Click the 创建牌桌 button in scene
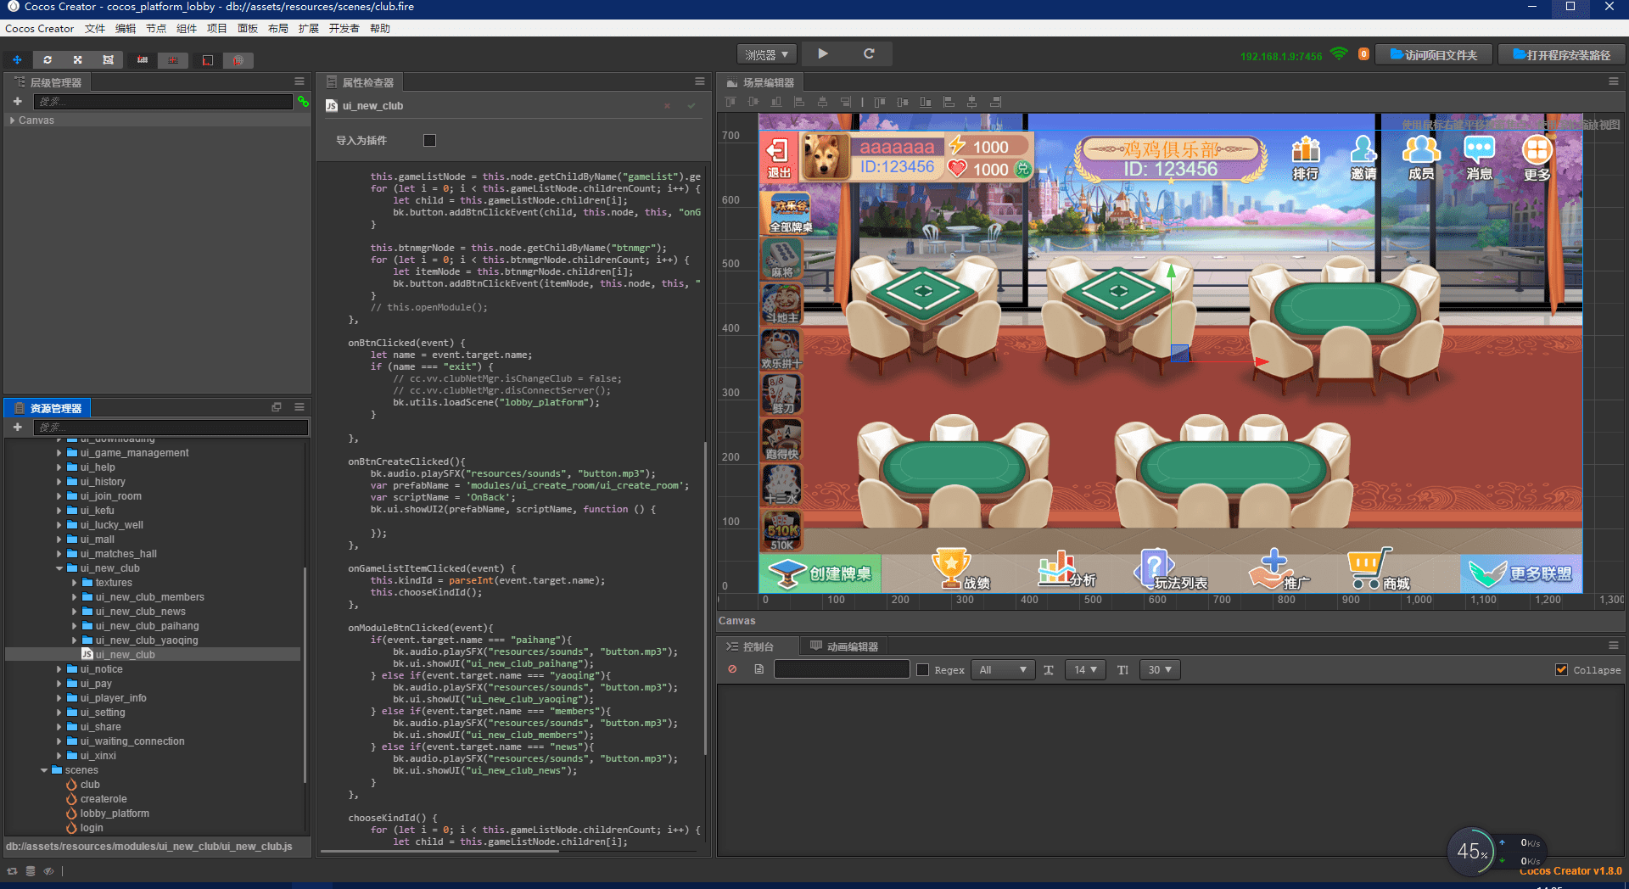The height and width of the screenshot is (889, 1629). [820, 573]
